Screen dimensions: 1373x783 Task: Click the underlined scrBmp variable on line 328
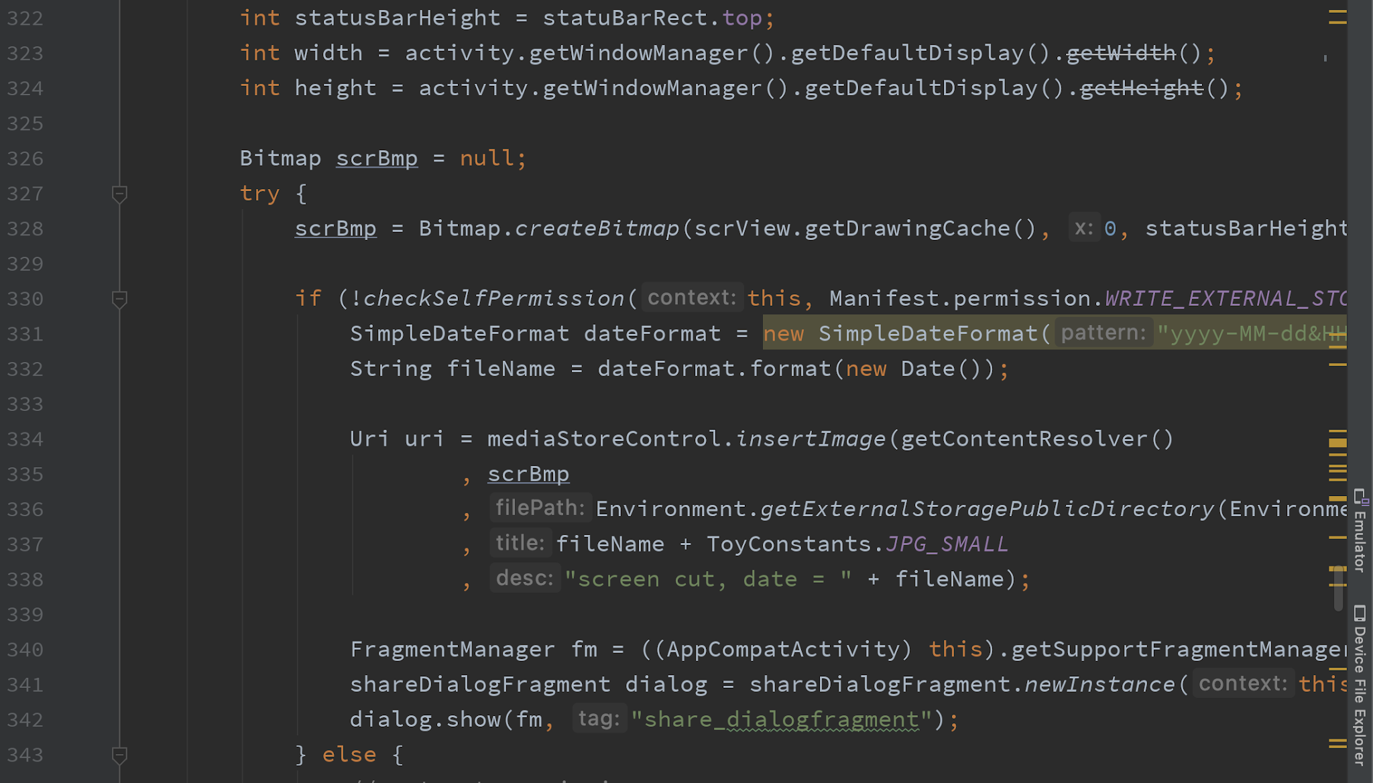(x=335, y=228)
